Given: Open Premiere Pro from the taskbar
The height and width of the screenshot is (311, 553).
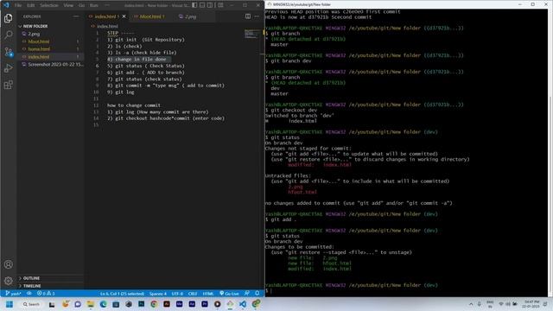Looking at the screenshot, I should [205, 304].
